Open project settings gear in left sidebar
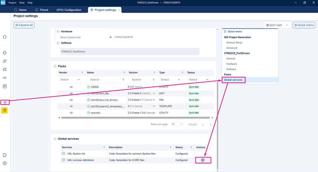 (5, 102)
